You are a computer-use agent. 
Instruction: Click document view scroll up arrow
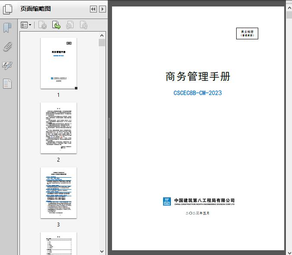pos(289,8)
